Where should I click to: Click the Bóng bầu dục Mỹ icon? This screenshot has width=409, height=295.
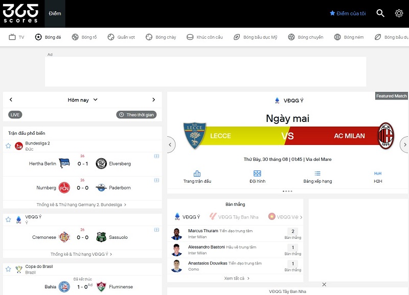point(237,37)
